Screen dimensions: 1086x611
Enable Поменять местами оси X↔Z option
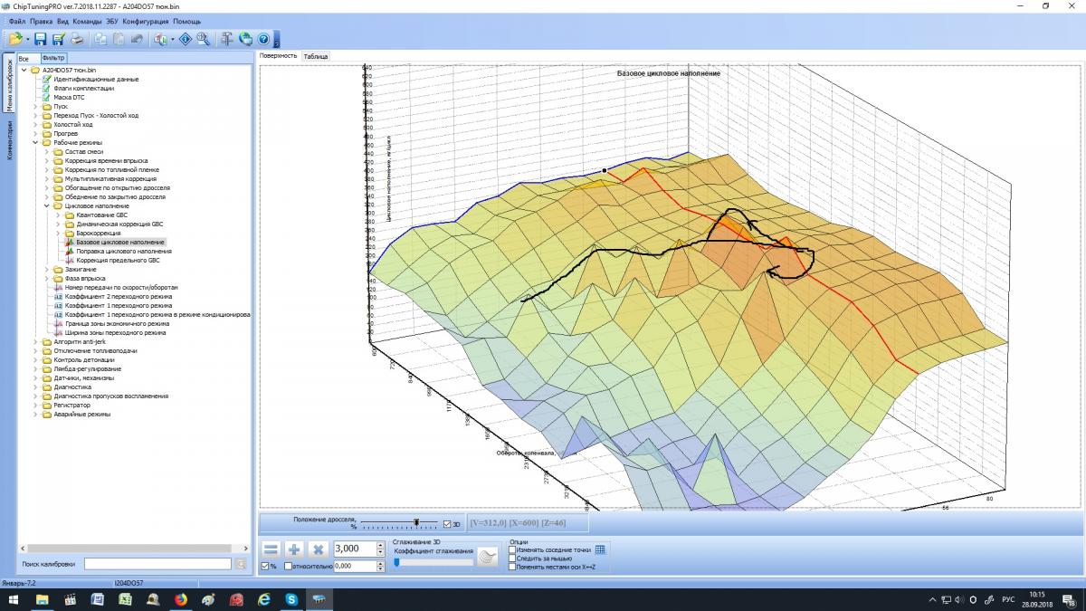(512, 568)
